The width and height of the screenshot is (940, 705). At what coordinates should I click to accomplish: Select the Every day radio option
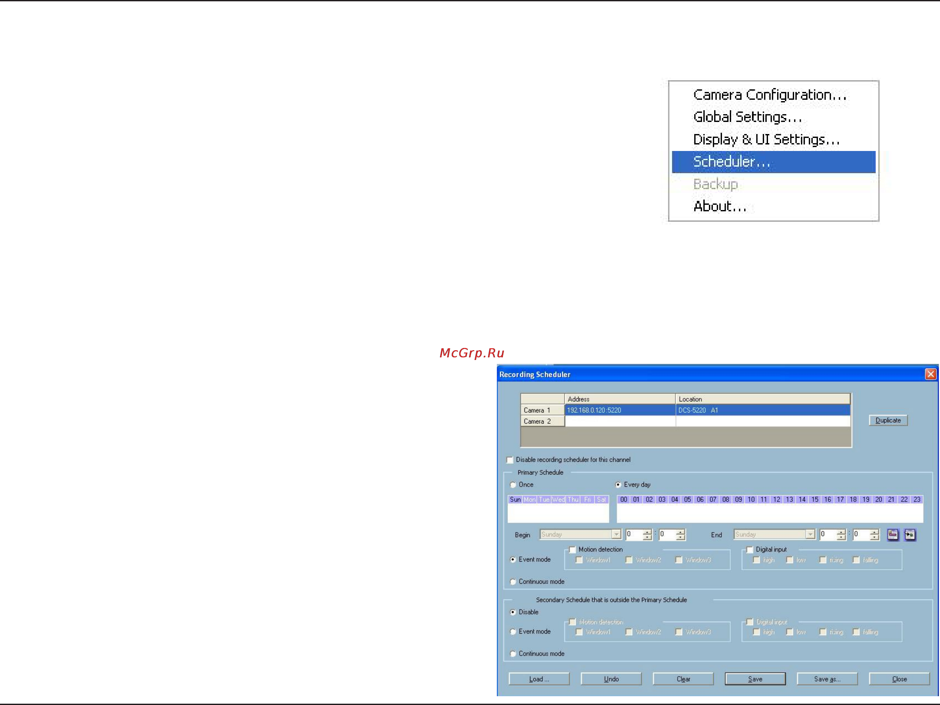point(618,485)
